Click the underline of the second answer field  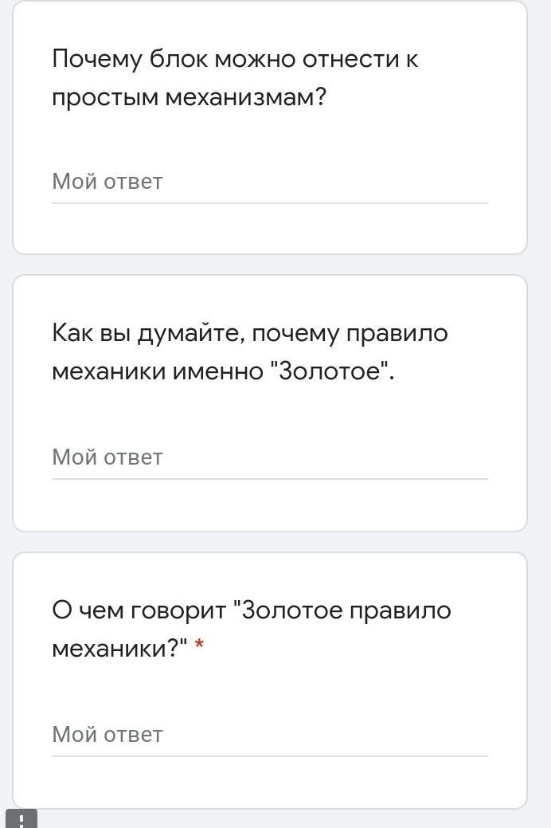click(x=270, y=479)
